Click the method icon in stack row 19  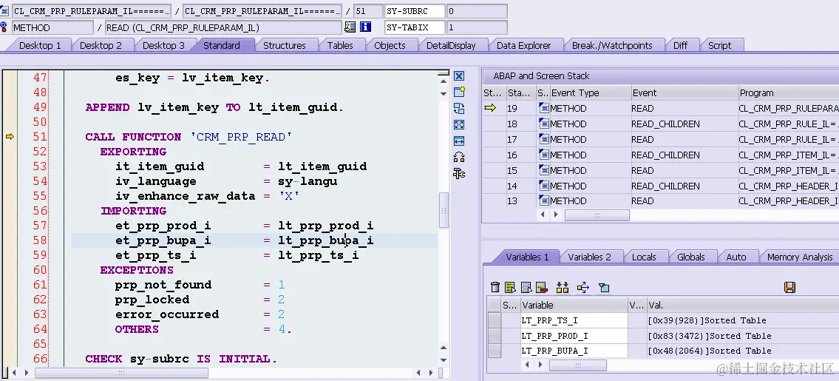coord(544,108)
